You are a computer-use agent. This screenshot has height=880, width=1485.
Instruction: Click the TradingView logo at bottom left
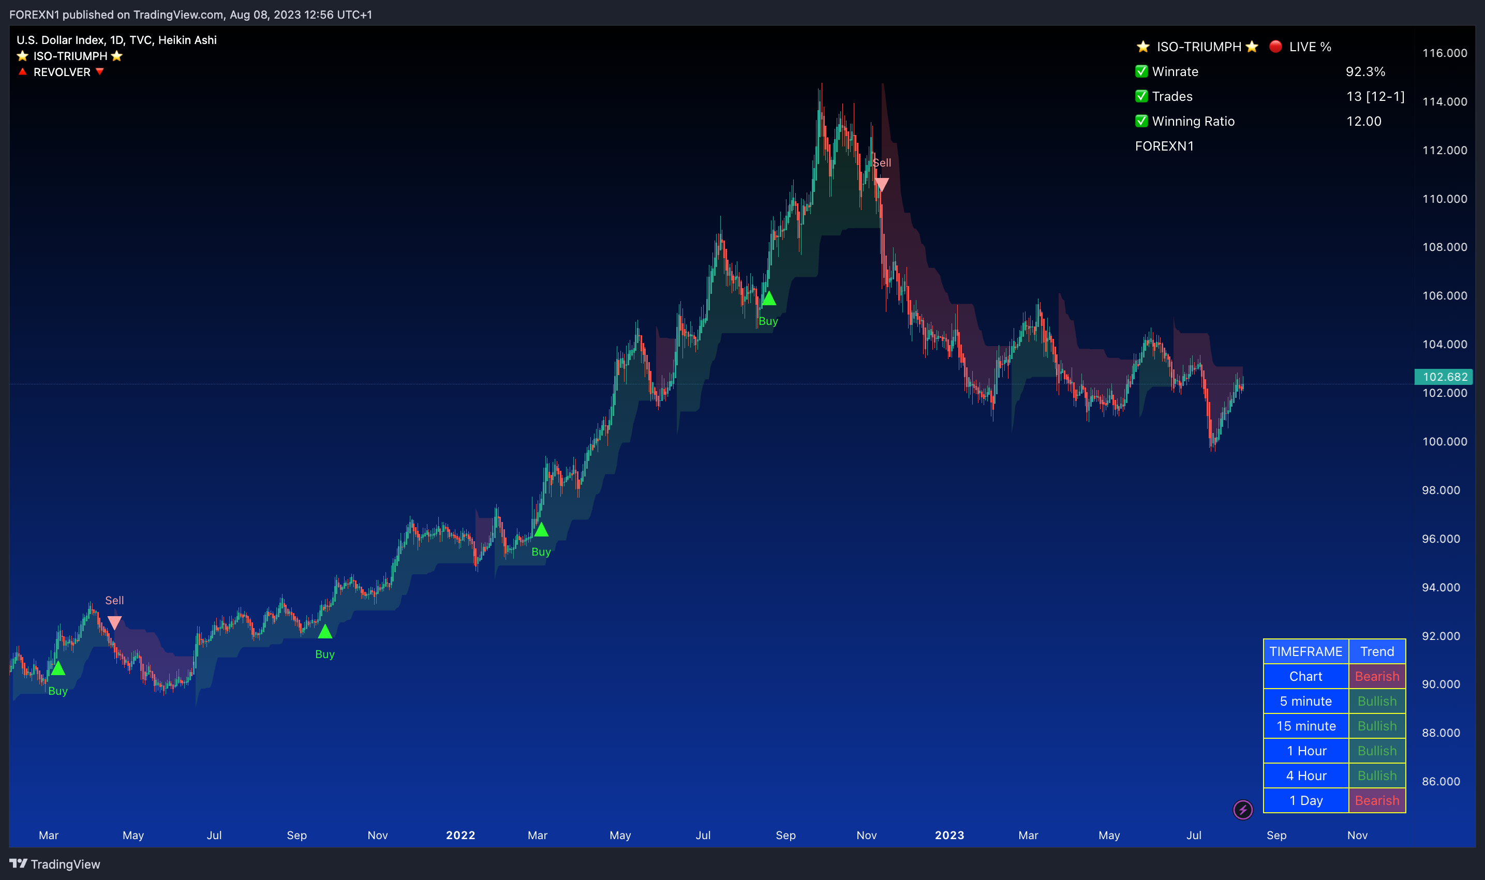pyautogui.click(x=19, y=863)
